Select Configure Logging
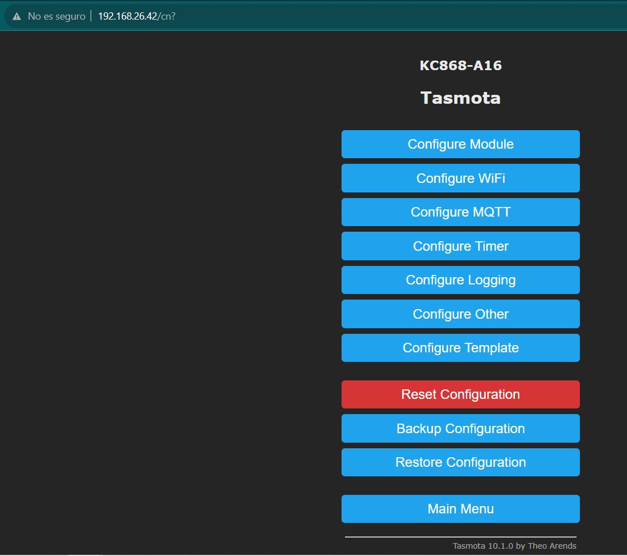This screenshot has width=627, height=556. [x=460, y=280]
